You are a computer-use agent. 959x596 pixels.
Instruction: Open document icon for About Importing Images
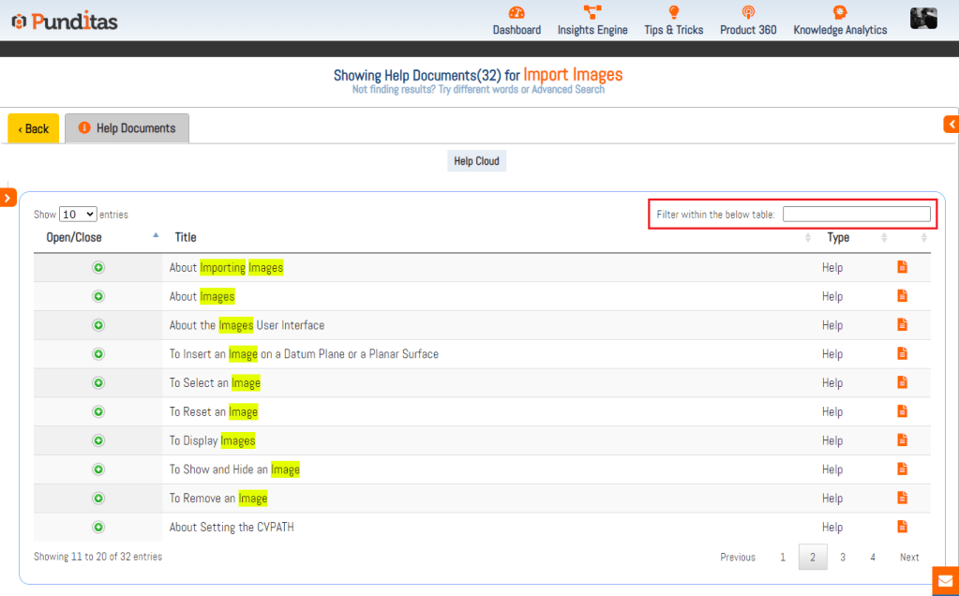pyautogui.click(x=902, y=267)
